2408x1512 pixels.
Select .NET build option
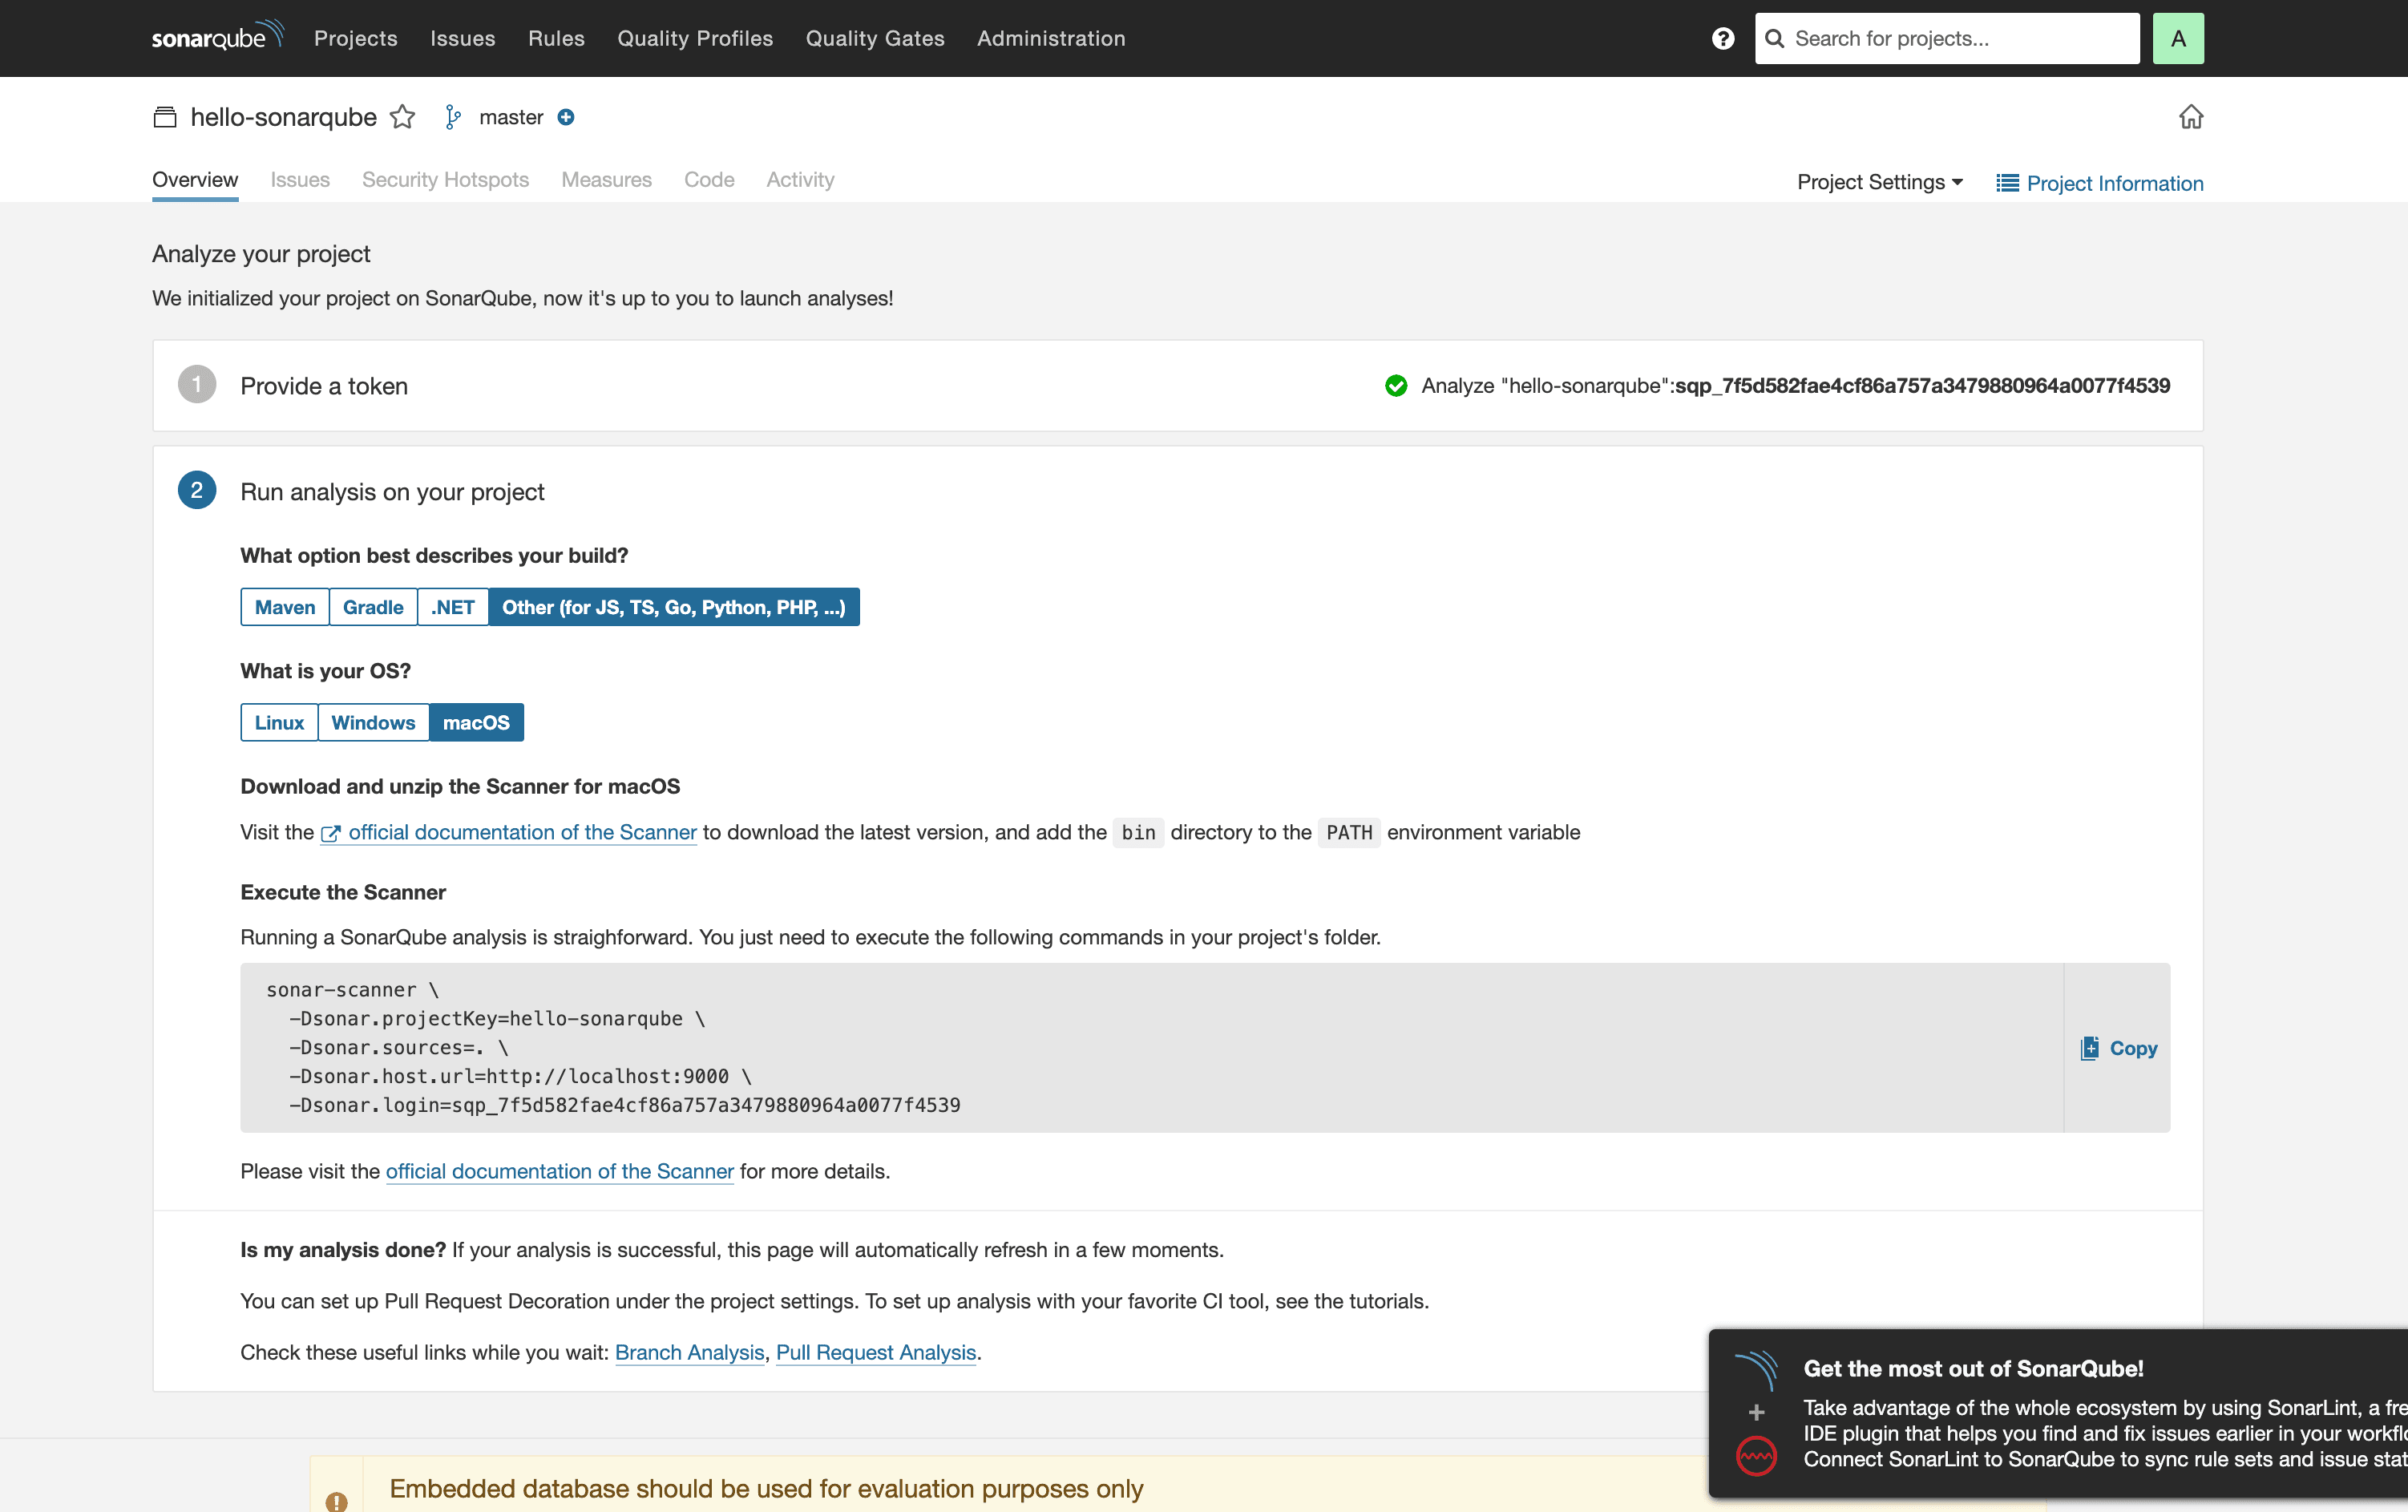[x=453, y=607]
